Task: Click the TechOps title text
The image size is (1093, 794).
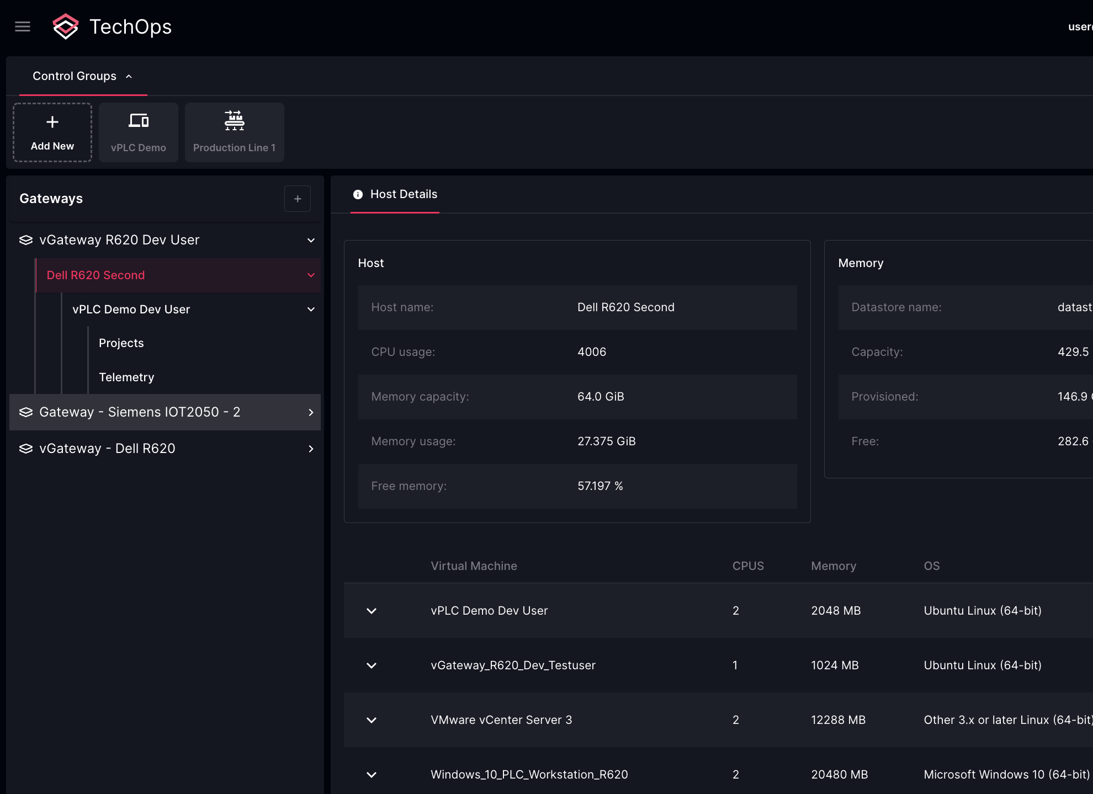Action: coord(130,26)
